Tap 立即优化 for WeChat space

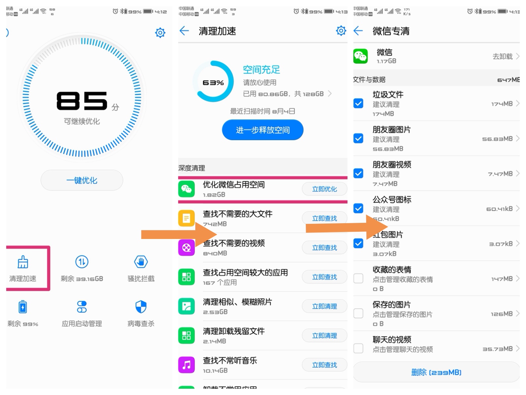point(324,189)
